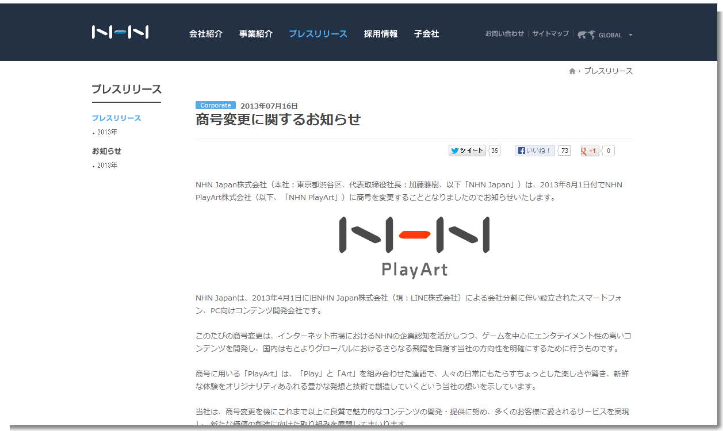Click the article title 商号変更に関するお知らせ
Image resolution: width=723 pixels, height=431 pixels.
point(278,120)
